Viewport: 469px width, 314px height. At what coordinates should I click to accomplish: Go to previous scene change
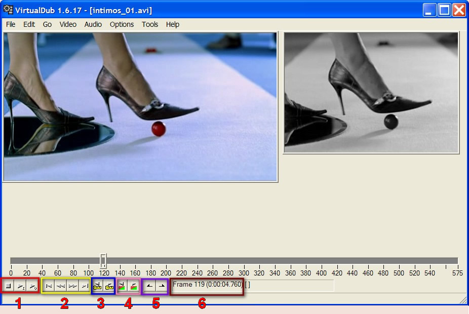[122, 286]
